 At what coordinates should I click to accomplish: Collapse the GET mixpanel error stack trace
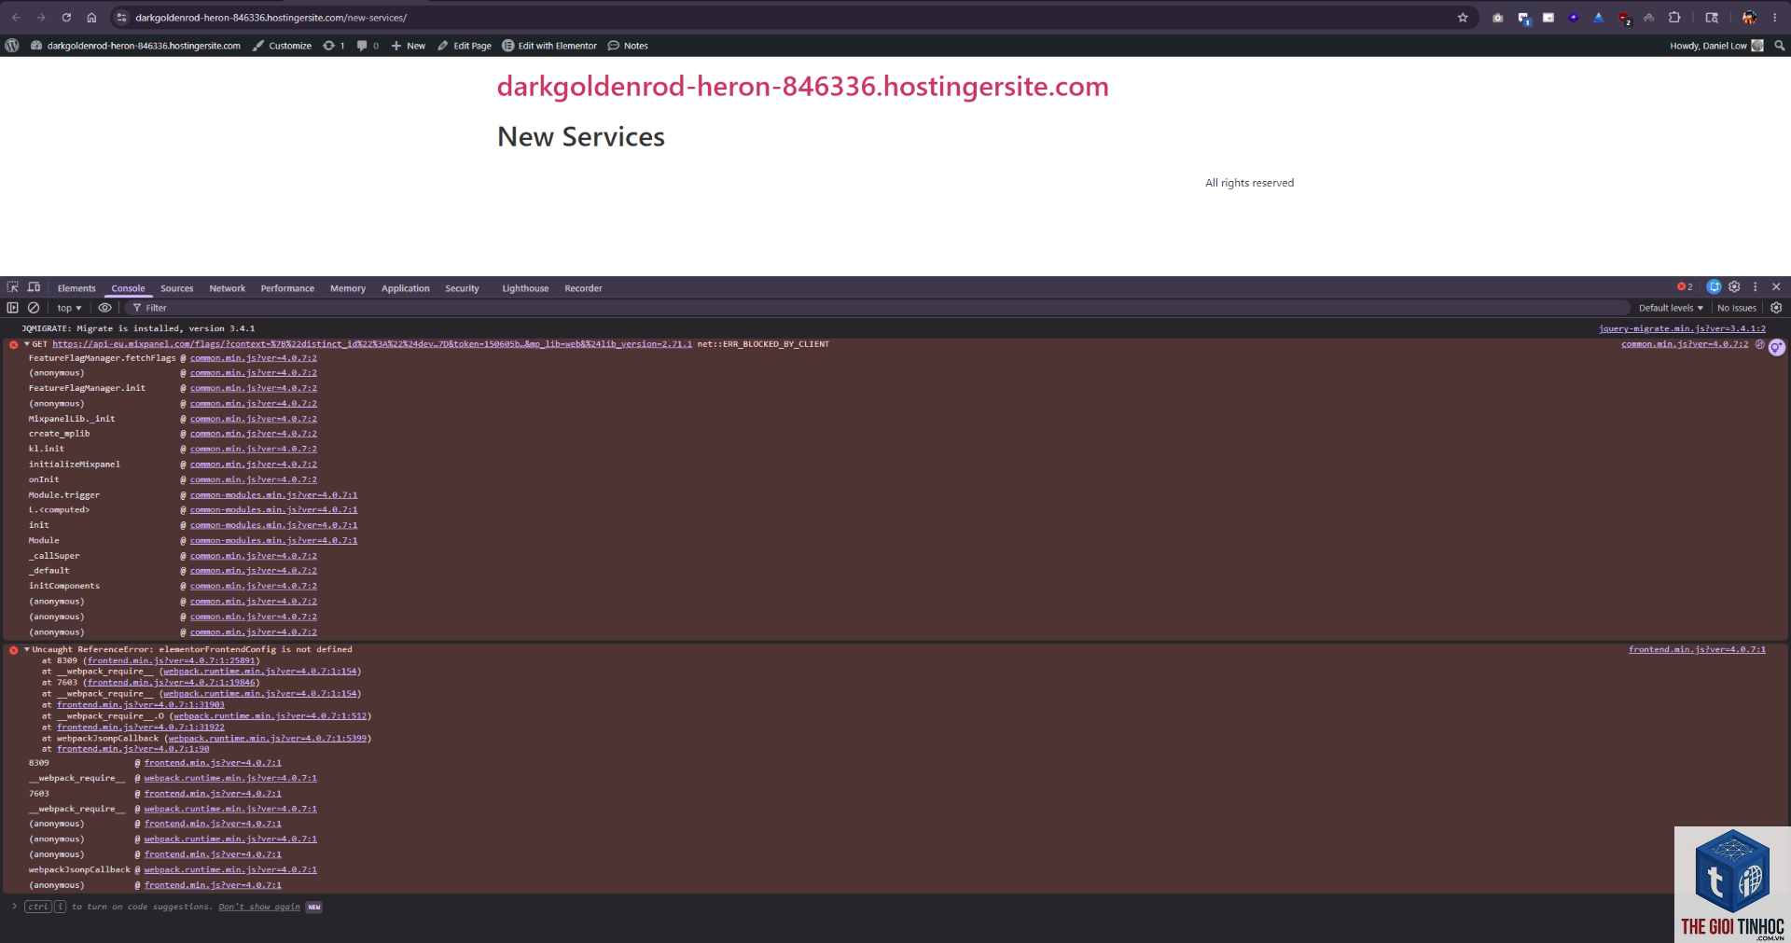(x=27, y=344)
